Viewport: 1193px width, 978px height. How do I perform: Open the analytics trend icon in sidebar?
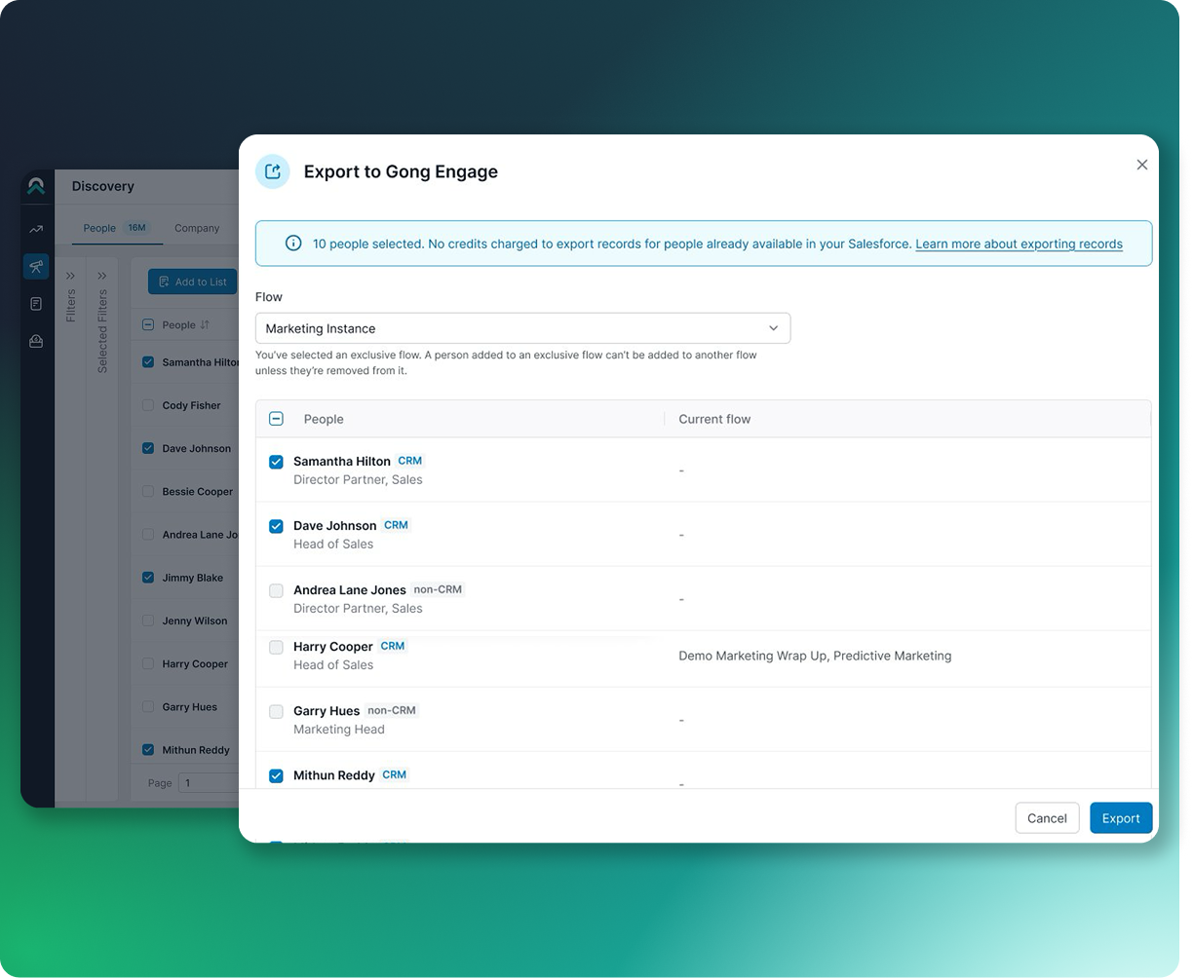coord(36,230)
